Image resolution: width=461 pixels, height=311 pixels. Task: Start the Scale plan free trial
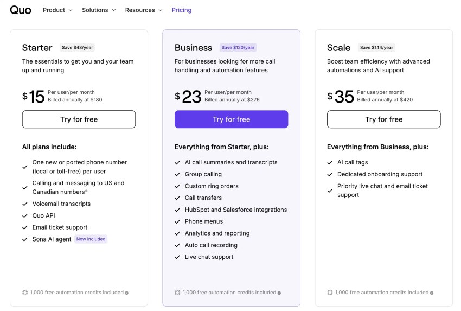383,119
